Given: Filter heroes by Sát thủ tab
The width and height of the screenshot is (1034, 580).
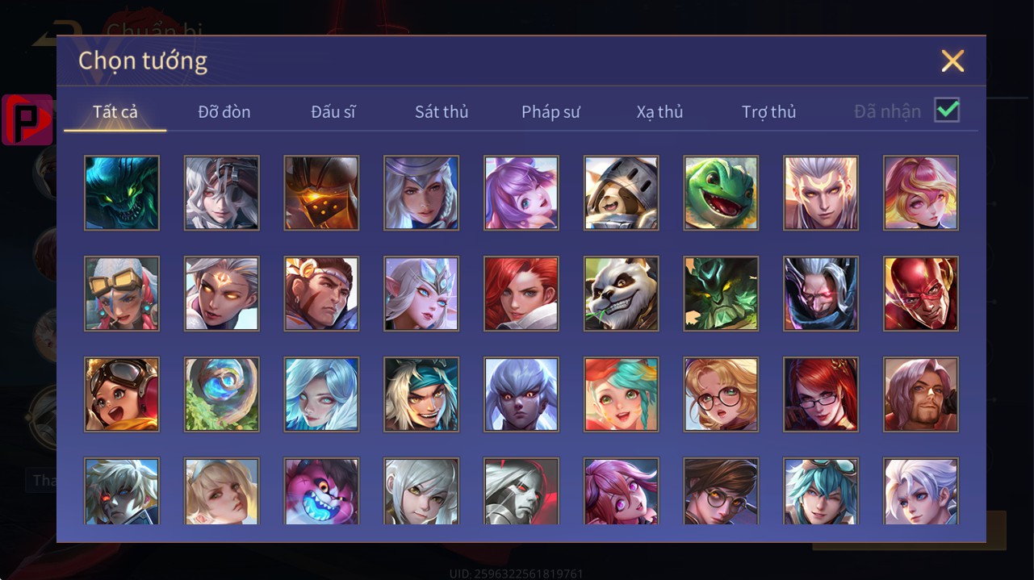Looking at the screenshot, I should 442,111.
